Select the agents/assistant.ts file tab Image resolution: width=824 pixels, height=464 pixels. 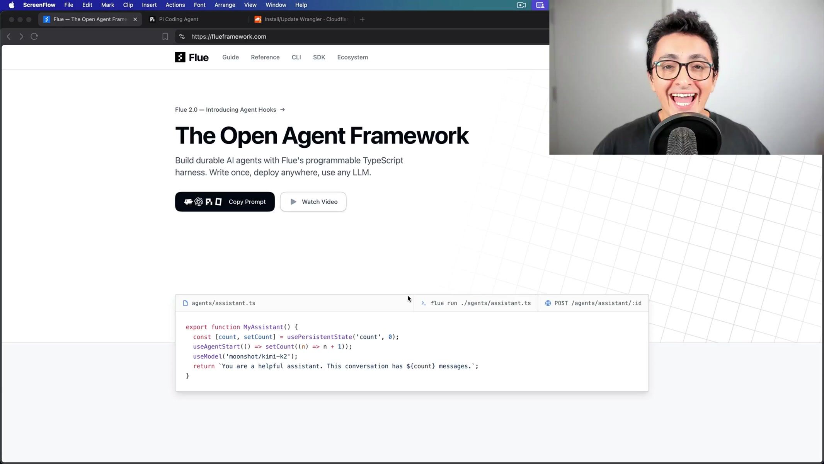(x=220, y=303)
